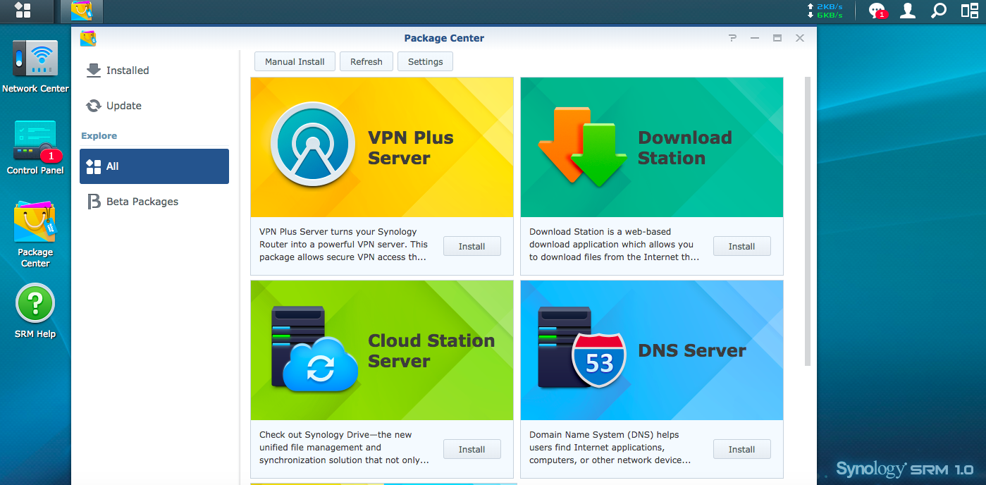Open the main menu grid icon

click(23, 11)
